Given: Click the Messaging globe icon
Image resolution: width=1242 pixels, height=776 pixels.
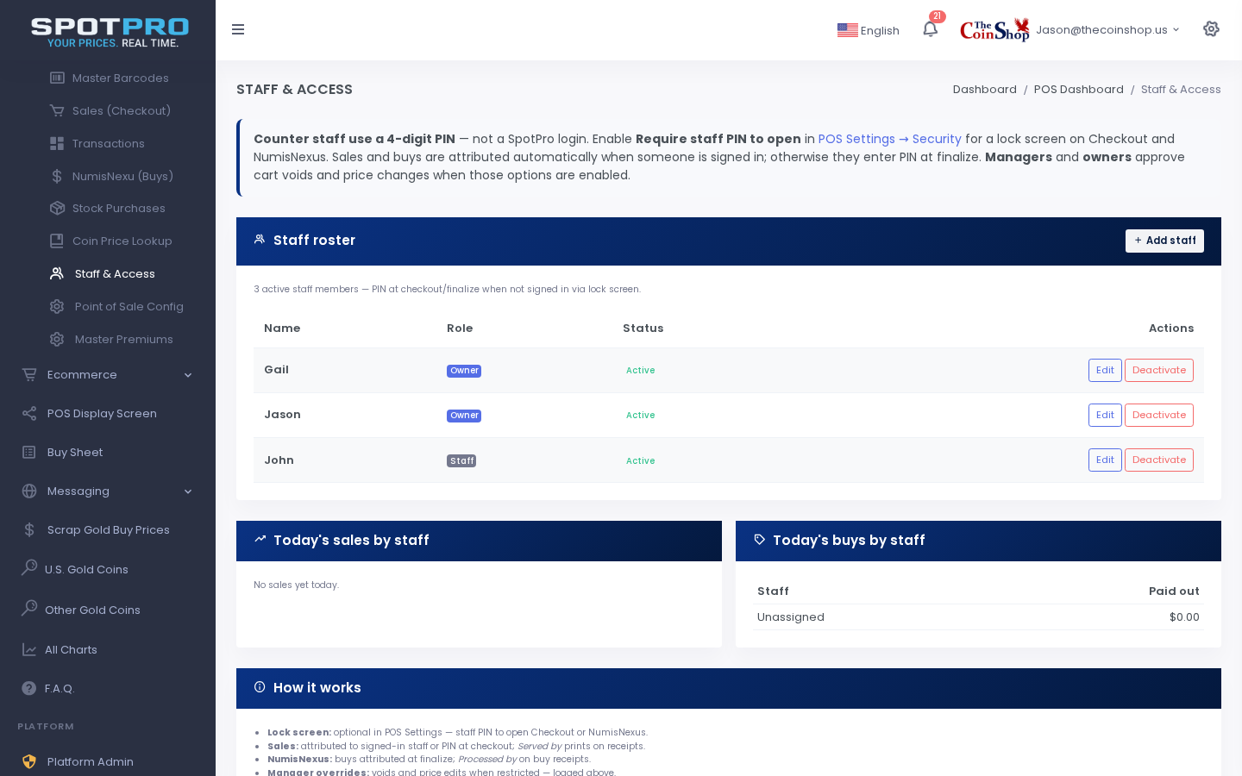Looking at the screenshot, I should click(x=29, y=491).
